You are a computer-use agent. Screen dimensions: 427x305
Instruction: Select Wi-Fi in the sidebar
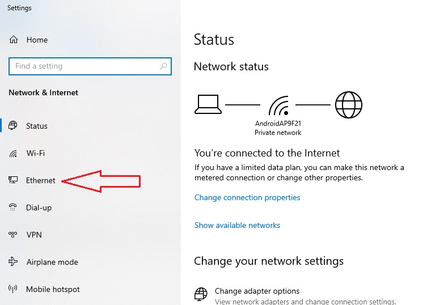coord(36,153)
